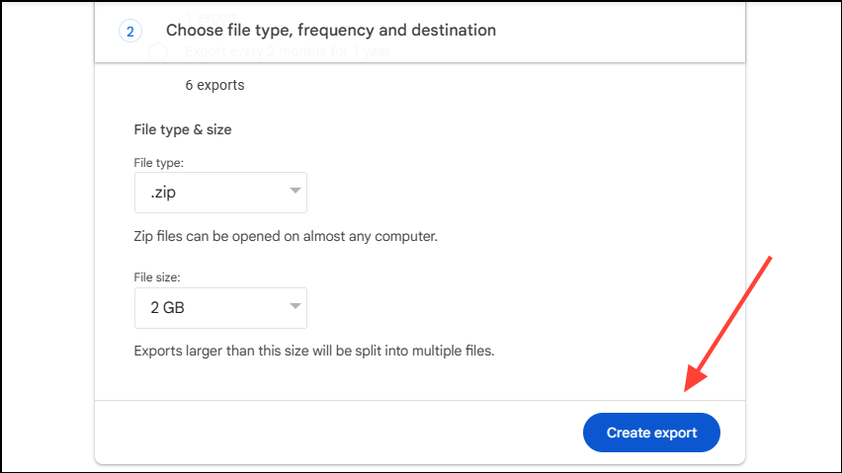Viewport: 842px width, 473px height.
Task: Click the red arrow annotation graphic
Action: [727, 322]
